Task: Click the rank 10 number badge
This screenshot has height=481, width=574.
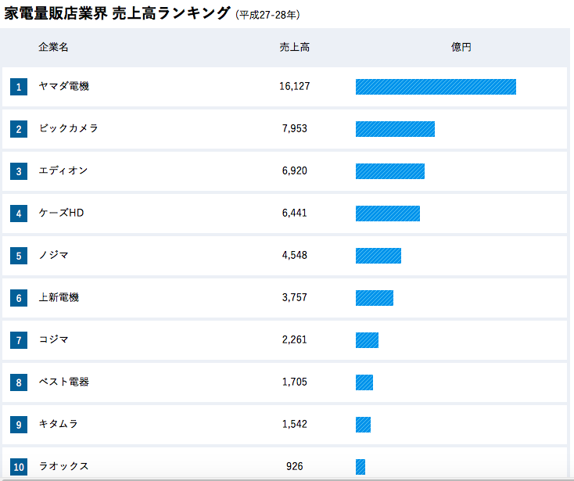Action: [x=19, y=467]
